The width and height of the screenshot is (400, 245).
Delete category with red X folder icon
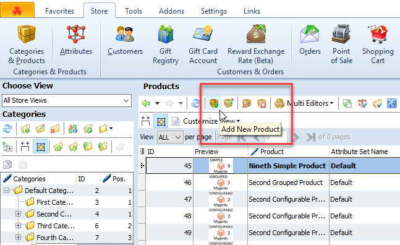tap(55, 129)
